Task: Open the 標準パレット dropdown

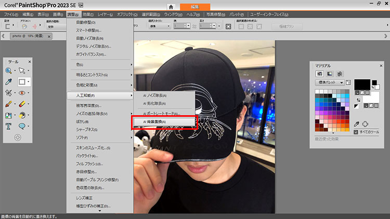Action: coord(330,82)
